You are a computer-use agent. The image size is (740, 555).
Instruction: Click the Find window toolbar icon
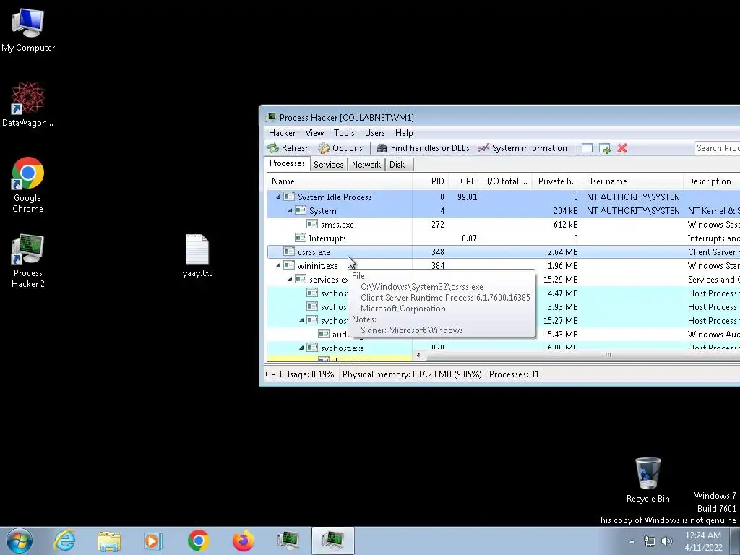pos(587,148)
